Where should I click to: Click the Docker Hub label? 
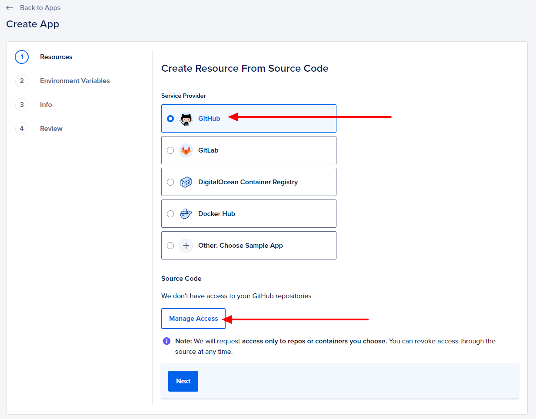pos(216,214)
